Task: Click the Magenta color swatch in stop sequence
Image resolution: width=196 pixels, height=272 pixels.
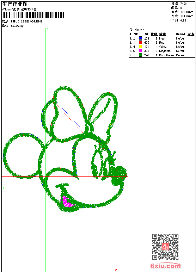Action: click(x=140, y=51)
